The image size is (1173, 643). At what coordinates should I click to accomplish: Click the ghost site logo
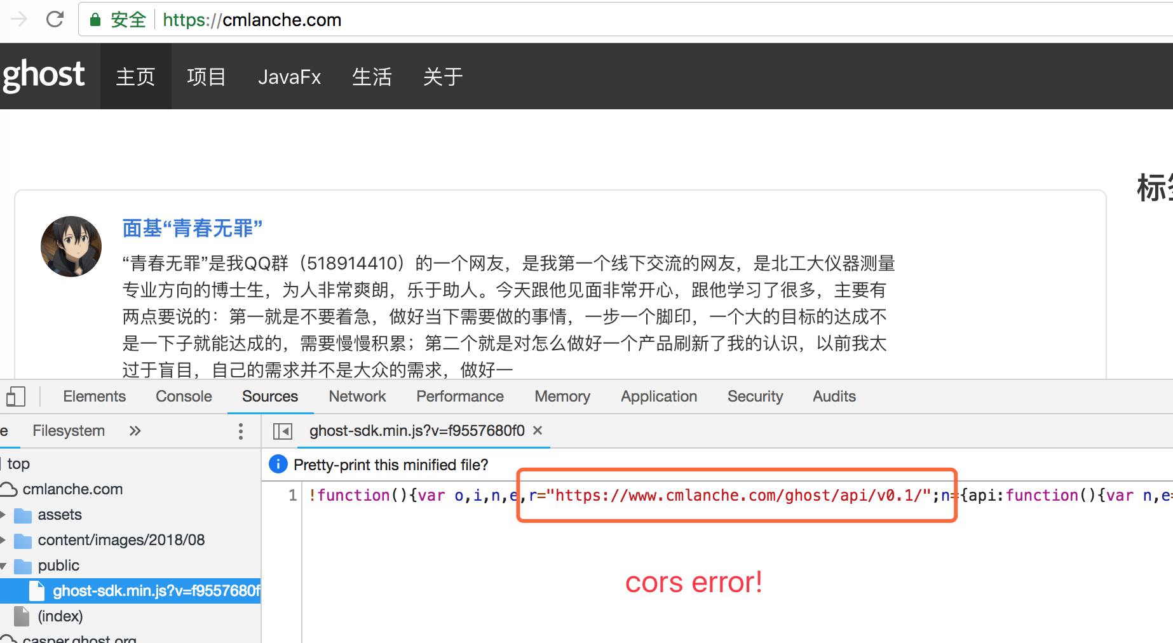pyautogui.click(x=43, y=76)
